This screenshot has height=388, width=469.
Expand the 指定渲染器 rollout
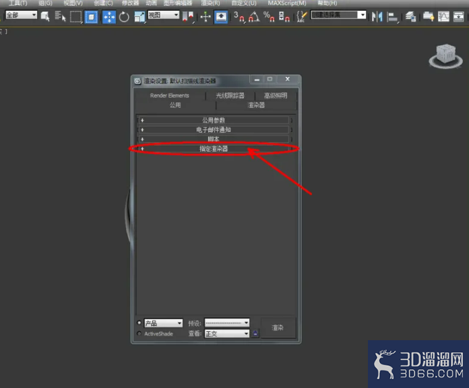click(x=214, y=149)
